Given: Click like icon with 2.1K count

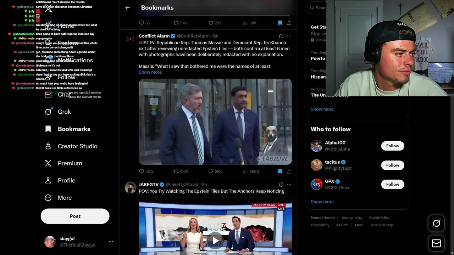Looking at the screenshot, I should pos(211,23).
